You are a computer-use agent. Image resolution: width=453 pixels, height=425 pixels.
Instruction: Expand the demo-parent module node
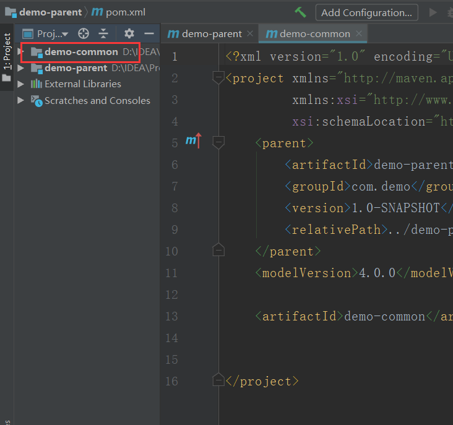pos(20,68)
